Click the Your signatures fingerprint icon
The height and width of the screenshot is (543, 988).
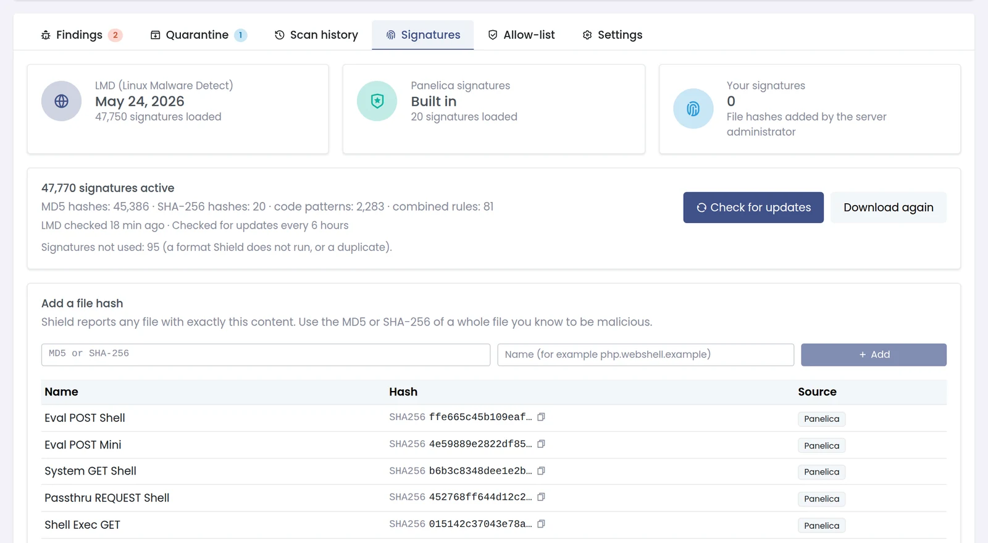tap(693, 109)
